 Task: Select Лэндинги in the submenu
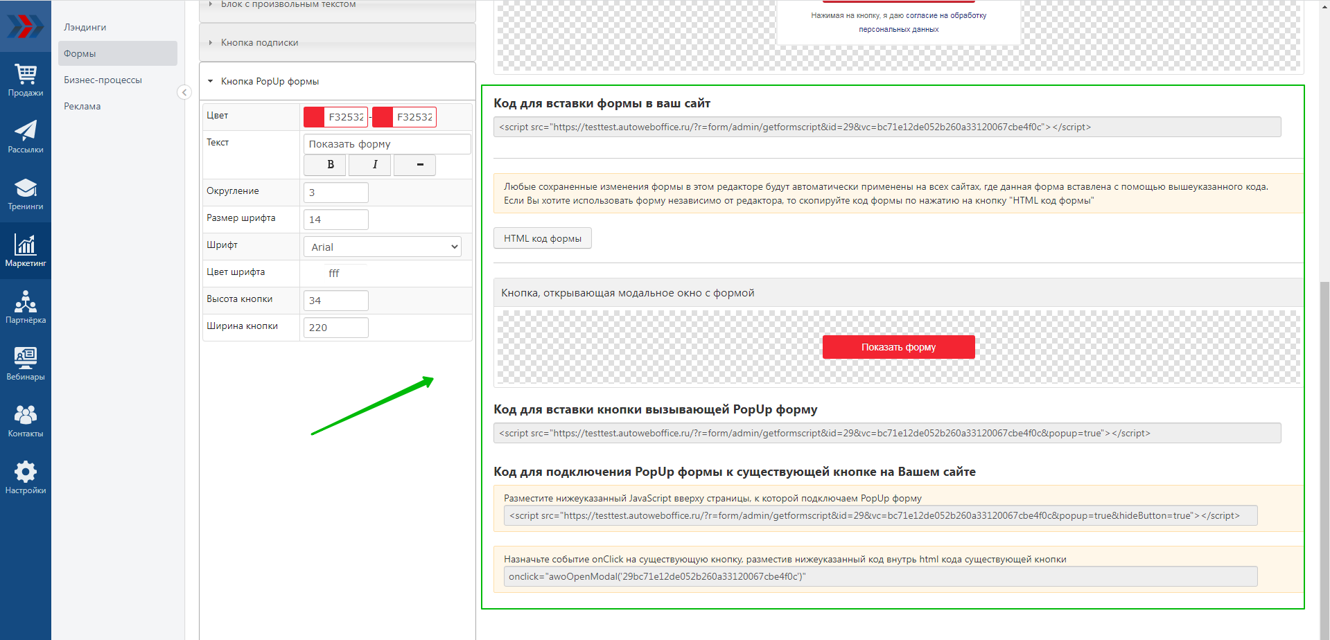[x=85, y=27]
